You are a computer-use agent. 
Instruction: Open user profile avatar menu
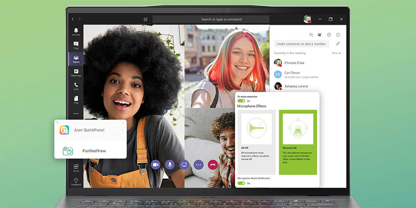click(307, 19)
